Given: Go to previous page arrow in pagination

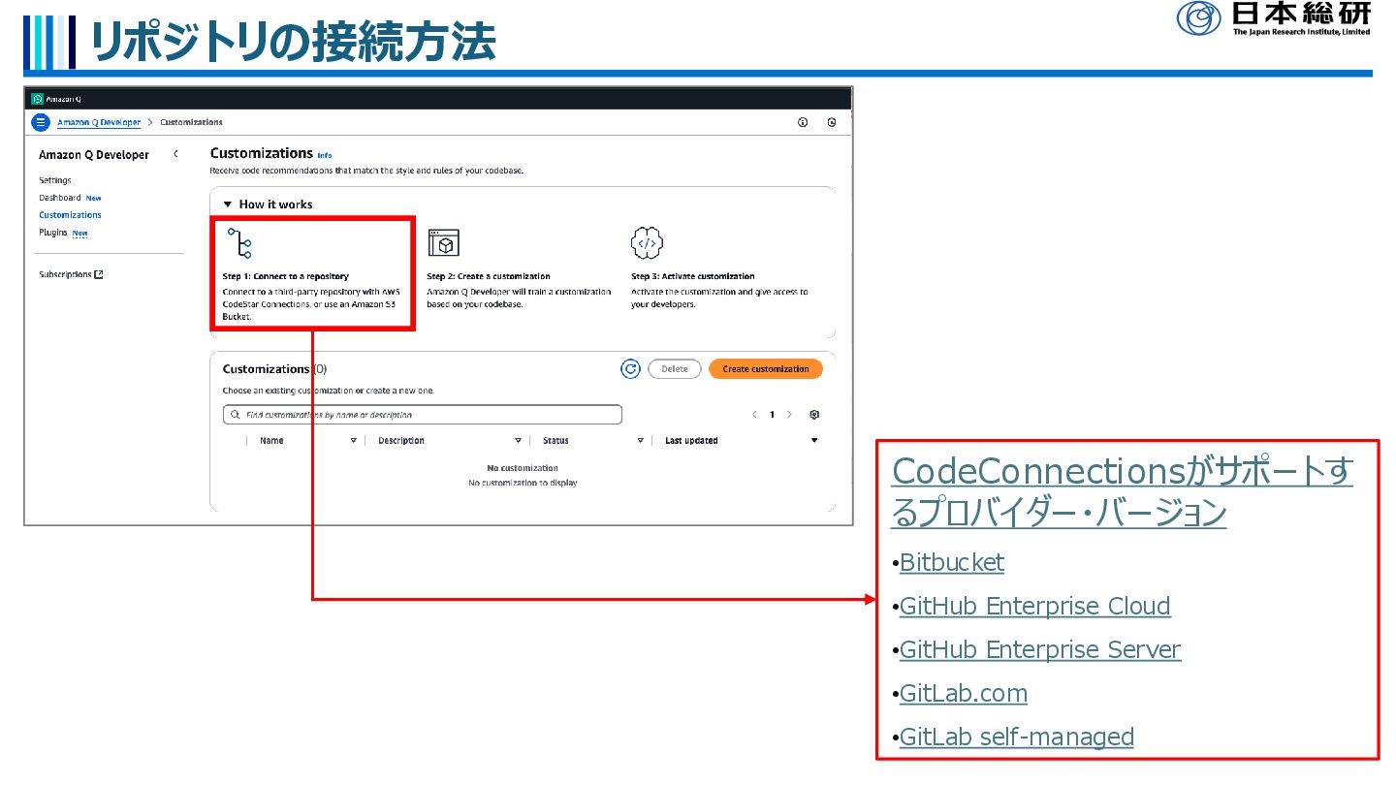Looking at the screenshot, I should [x=755, y=415].
